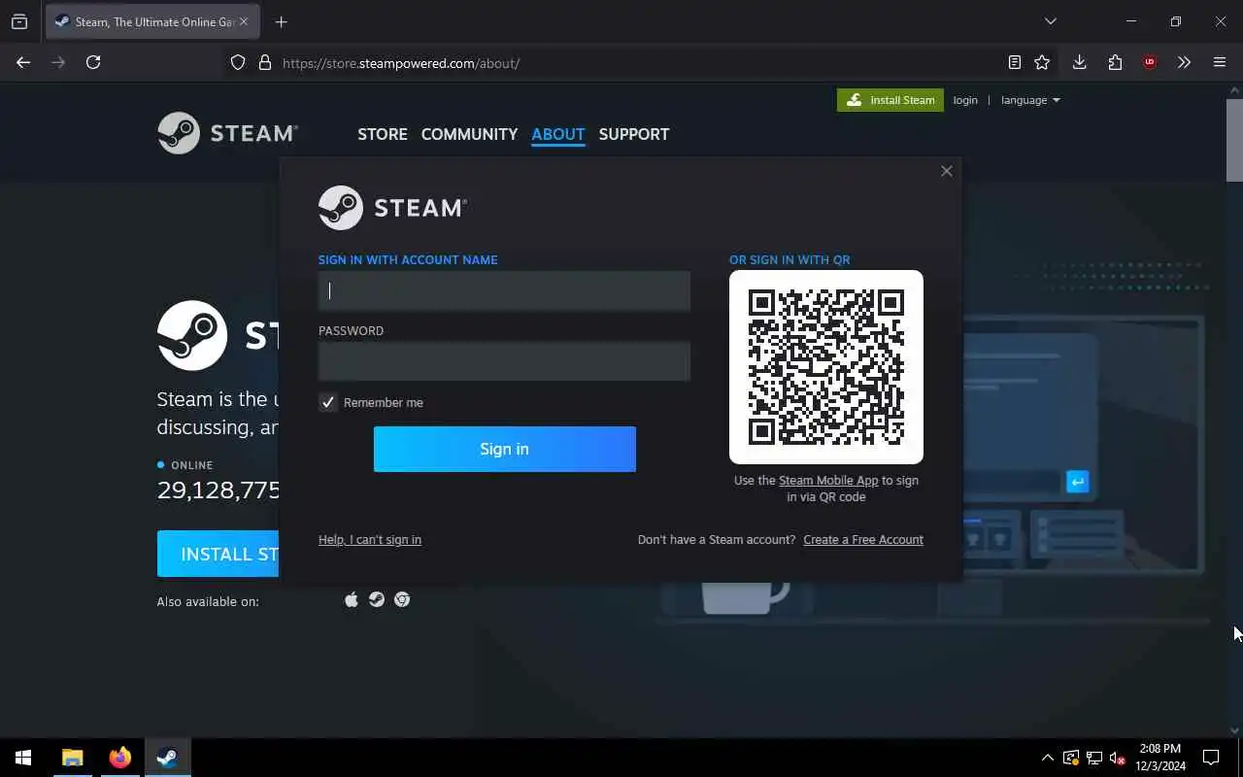Viewport: 1243px width, 777px height.
Task: Click the uBlock Origin extension icon
Action: (1150, 62)
